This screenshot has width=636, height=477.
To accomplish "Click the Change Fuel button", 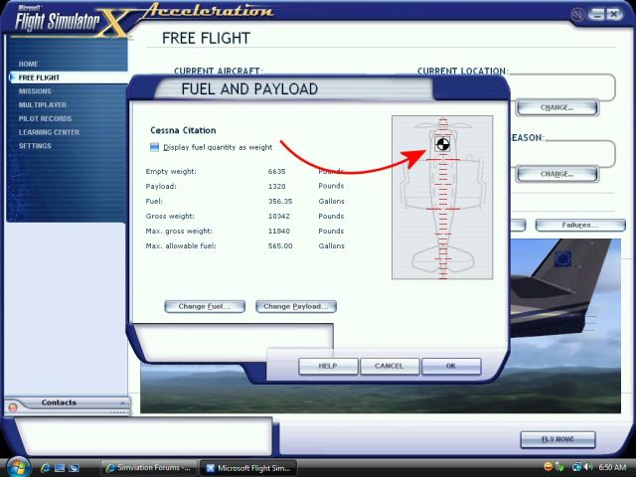I will pos(205,306).
